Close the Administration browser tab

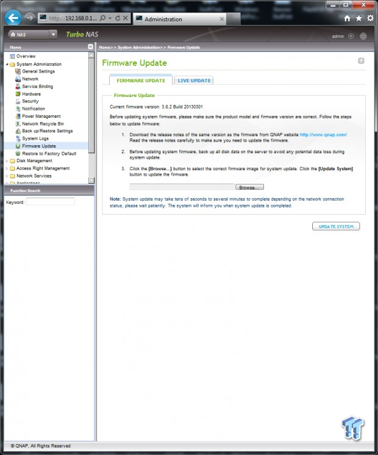[x=222, y=19]
